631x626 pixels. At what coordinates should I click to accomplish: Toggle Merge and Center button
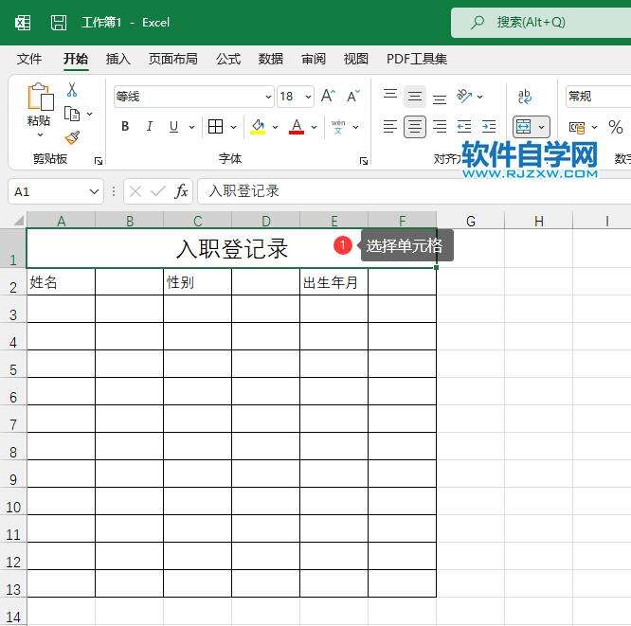[x=523, y=127]
